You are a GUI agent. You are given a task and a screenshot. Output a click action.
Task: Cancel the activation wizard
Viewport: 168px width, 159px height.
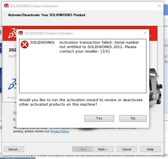click(x=126, y=149)
